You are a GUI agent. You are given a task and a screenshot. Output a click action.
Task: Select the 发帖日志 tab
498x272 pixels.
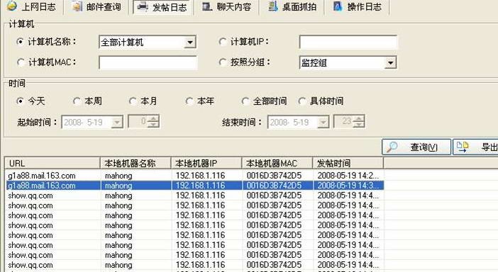162,6
